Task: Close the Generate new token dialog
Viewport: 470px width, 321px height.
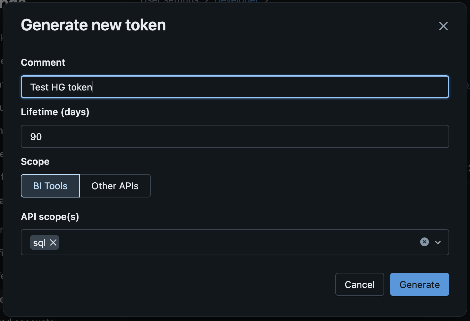Action: click(443, 26)
